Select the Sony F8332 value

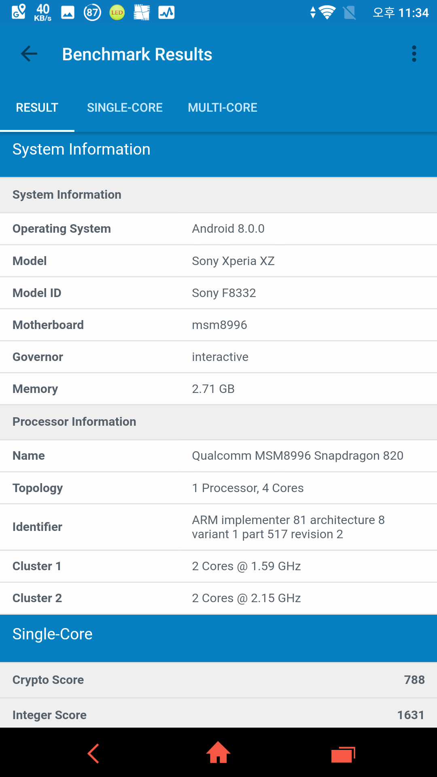224,293
